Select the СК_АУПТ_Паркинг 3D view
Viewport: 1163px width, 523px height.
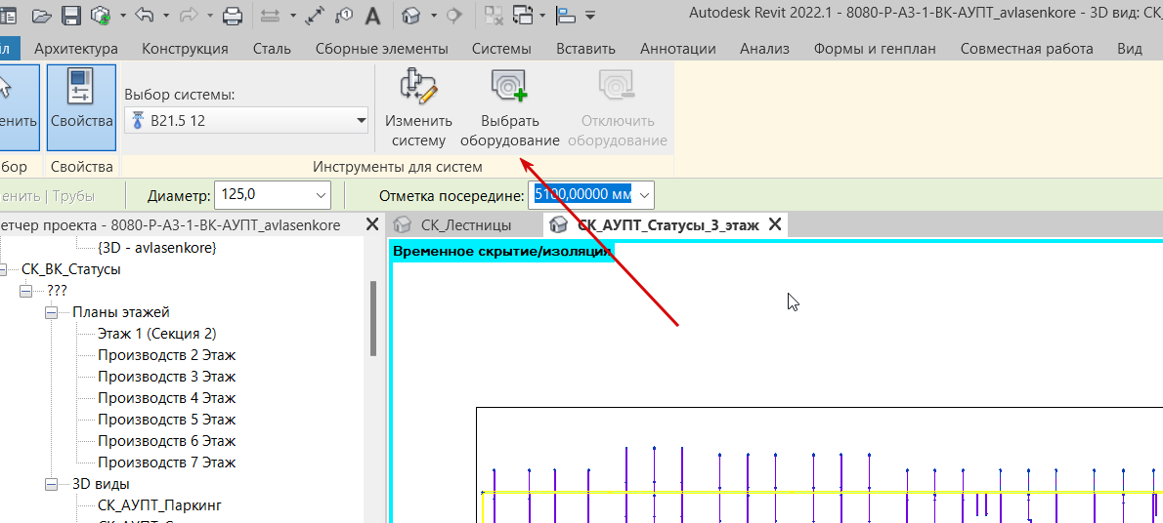[x=159, y=505]
